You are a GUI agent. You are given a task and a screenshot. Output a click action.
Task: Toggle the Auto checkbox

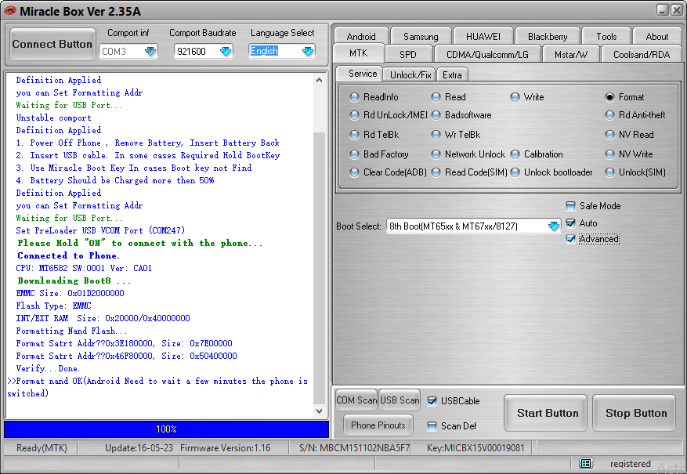pos(570,223)
